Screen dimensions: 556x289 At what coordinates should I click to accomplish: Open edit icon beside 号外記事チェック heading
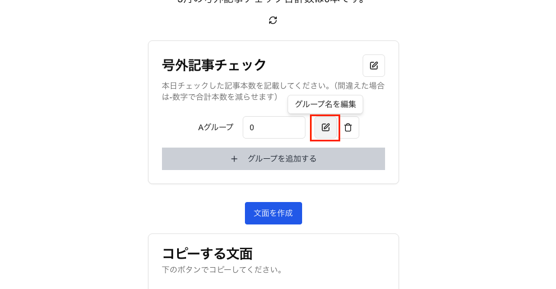coord(374,66)
